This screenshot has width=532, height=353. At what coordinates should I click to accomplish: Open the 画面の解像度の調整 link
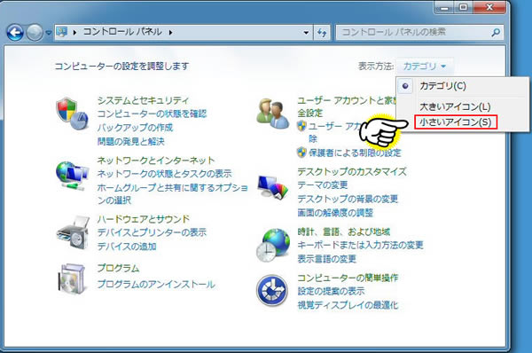tap(335, 213)
